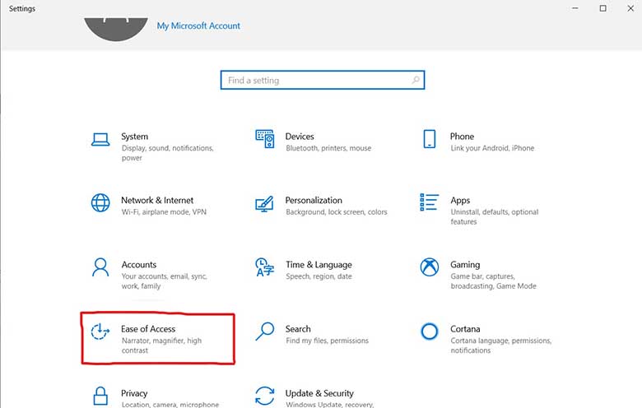Click 'Your accounts, email, sync, work, family' text

[x=164, y=280]
